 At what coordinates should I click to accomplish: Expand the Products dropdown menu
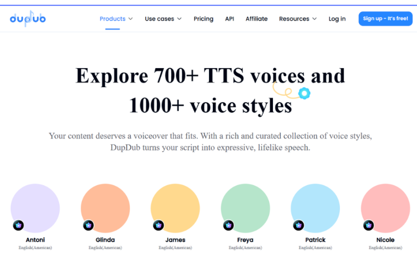(116, 19)
